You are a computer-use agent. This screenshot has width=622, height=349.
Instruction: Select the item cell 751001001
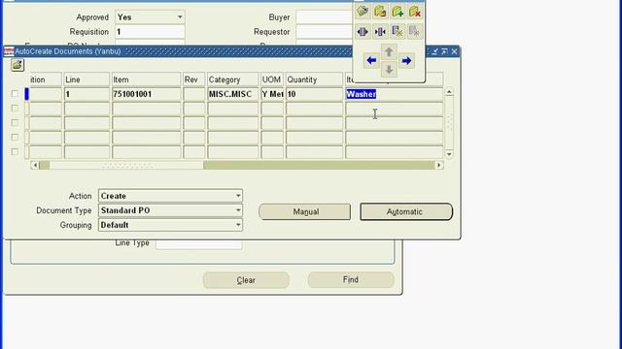point(147,94)
